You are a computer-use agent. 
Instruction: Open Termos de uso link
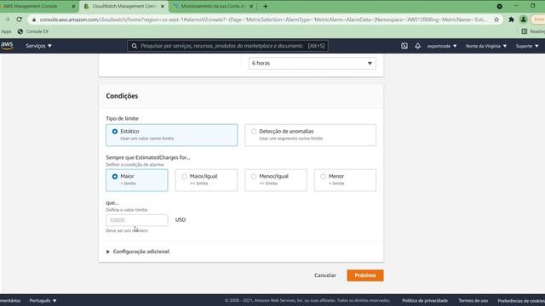(473, 301)
